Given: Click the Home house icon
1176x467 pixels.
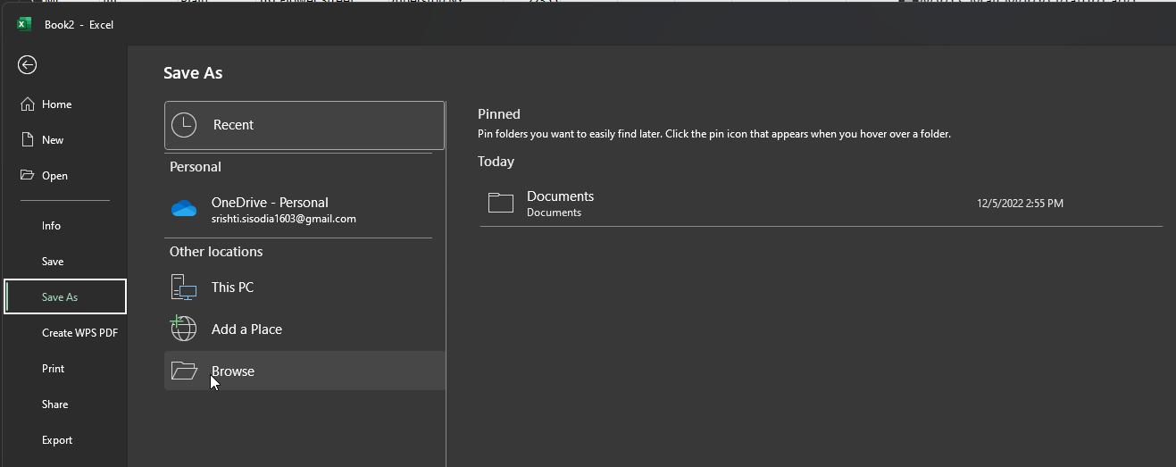Looking at the screenshot, I should (27, 104).
